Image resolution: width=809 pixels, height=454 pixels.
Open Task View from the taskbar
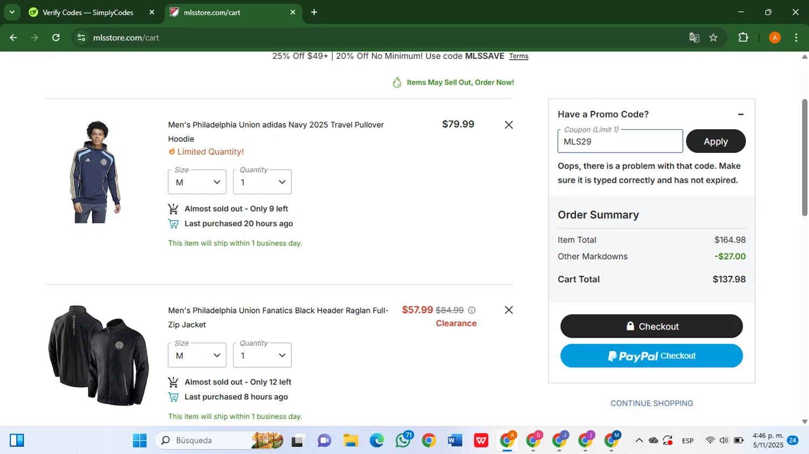point(298,441)
